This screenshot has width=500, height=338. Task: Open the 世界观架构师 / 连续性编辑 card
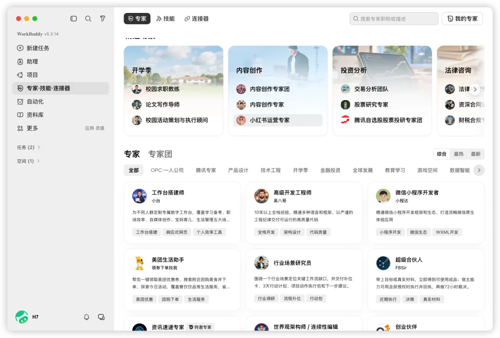tap(304, 324)
